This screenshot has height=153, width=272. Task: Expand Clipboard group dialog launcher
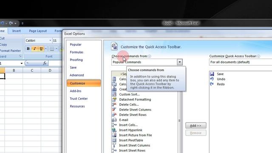point(20,56)
